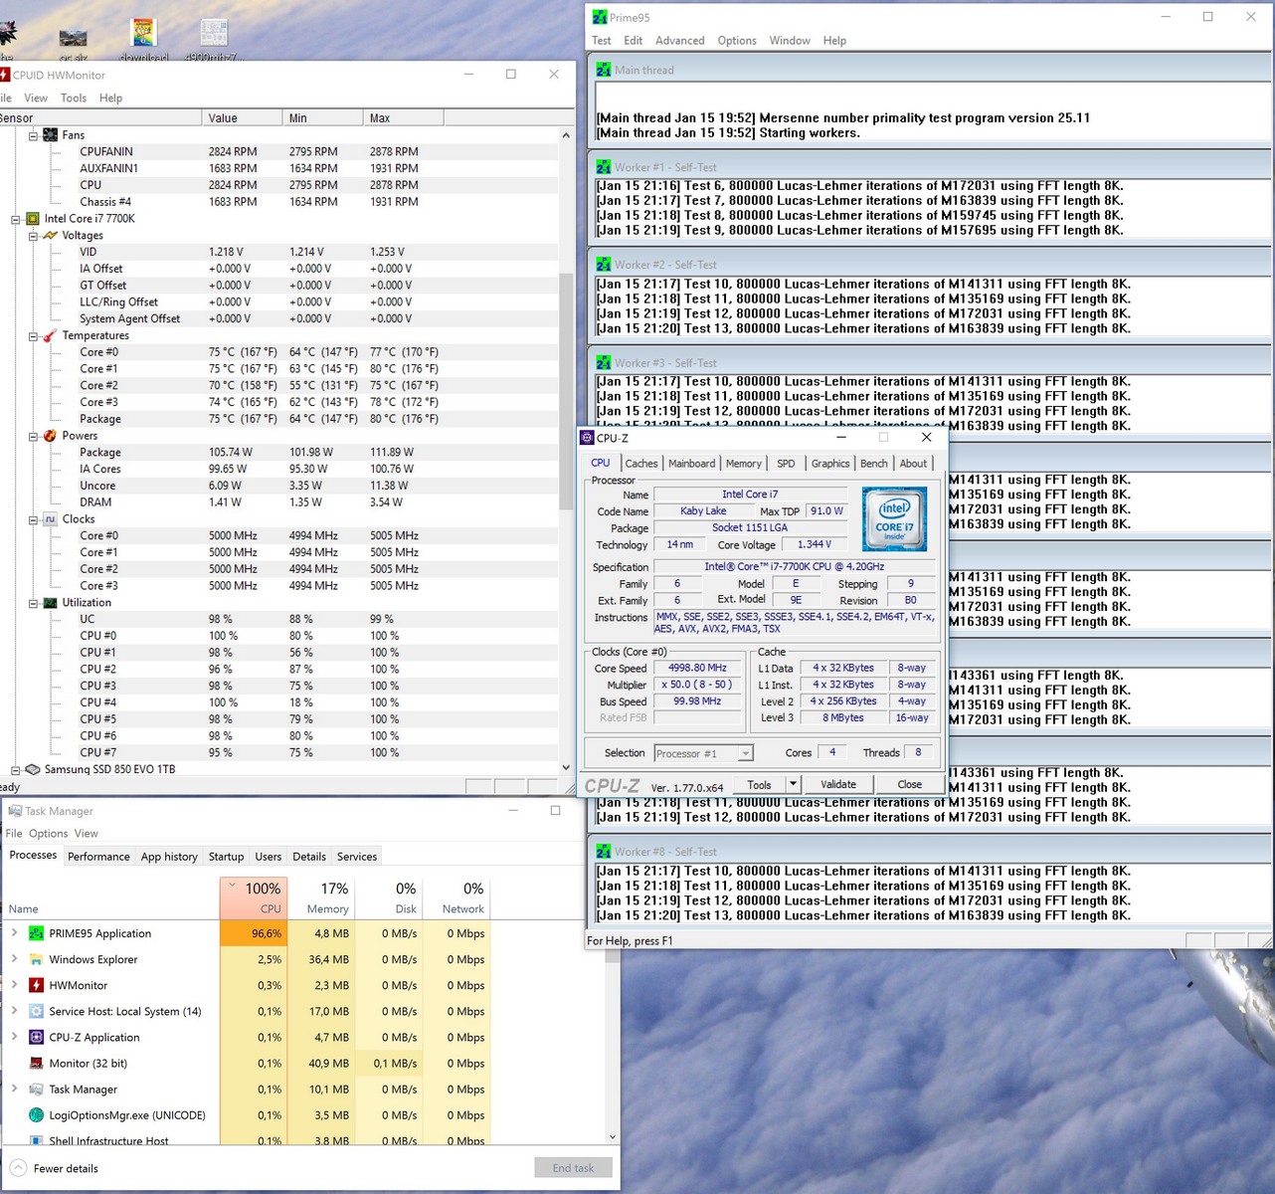Click the Temperatures thermometer icon

[x=50, y=335]
